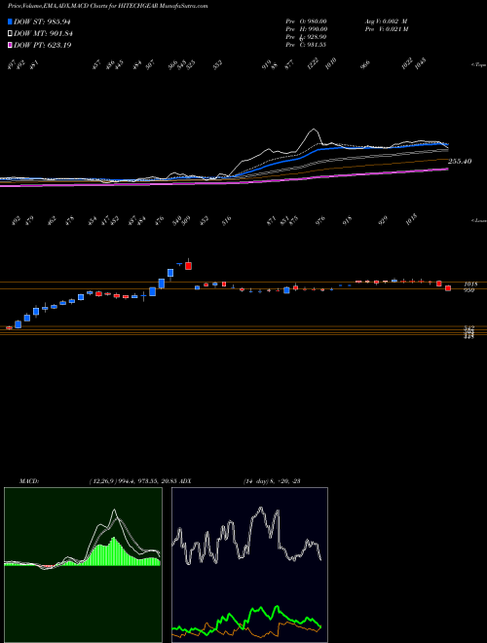487x643 pixels.
Task: Click the Pre H: 990.00 value
Action: click(306, 29)
